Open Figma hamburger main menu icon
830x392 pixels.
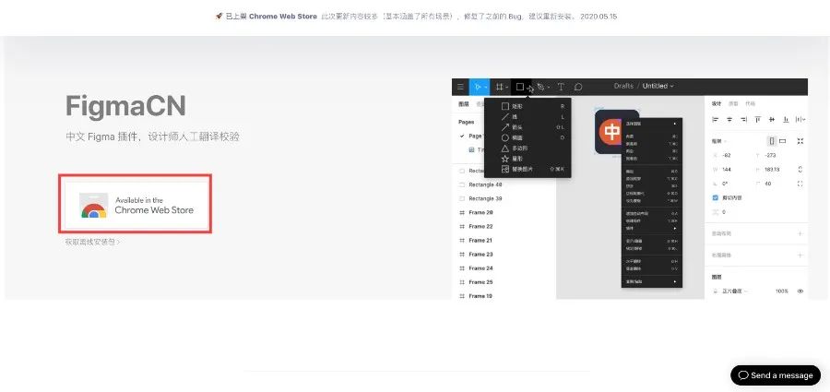pyautogui.click(x=460, y=87)
